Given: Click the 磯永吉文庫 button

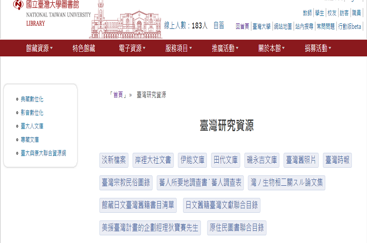Looking at the screenshot, I should click(x=262, y=160).
